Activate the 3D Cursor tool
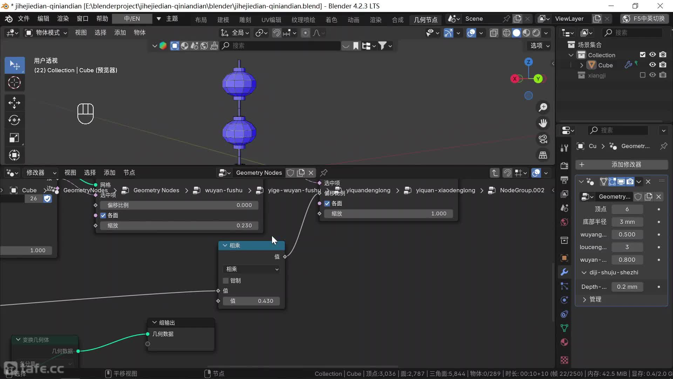The height and width of the screenshot is (379, 673). pyautogui.click(x=14, y=83)
